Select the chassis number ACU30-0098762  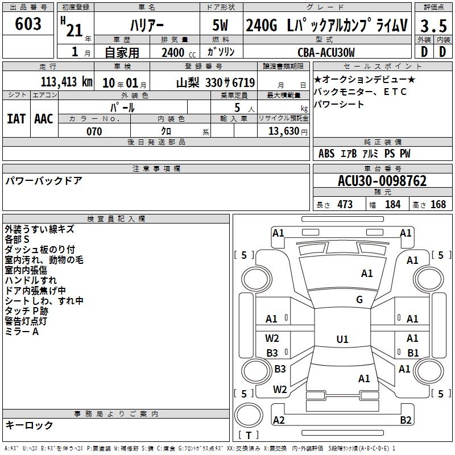[382, 181]
